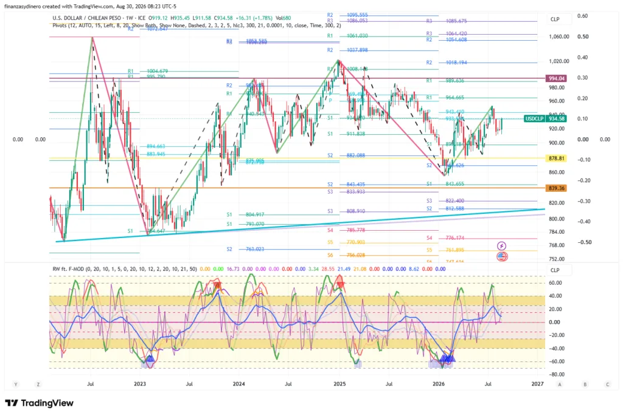Click the Vol680 volume value
Viewport: 623px width, 416px height.
click(x=284, y=18)
